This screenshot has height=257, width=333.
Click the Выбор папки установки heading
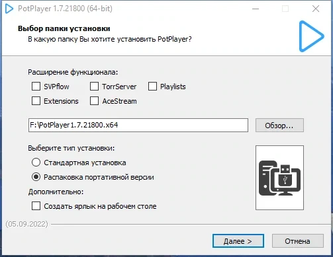pyautogui.click(x=64, y=28)
